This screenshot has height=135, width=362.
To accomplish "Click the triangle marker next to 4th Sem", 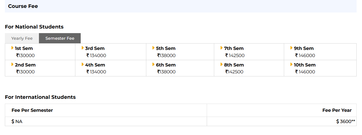I will (x=83, y=64).
